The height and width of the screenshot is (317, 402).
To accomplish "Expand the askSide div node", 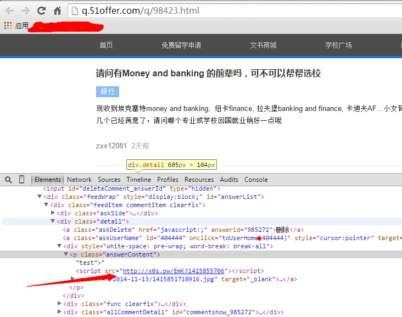I will 53,213.
